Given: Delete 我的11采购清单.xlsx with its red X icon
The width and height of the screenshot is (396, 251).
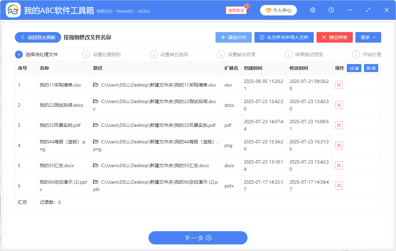Looking at the screenshot, I should [x=339, y=85].
